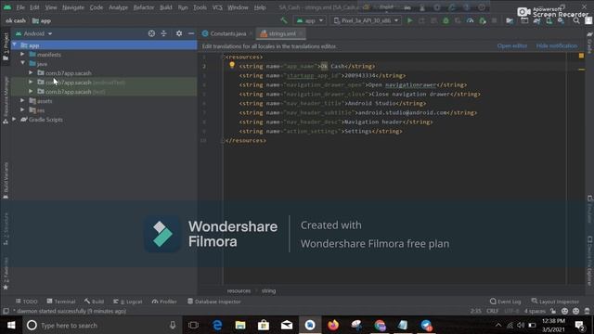The height and width of the screenshot is (334, 594).
Task: Open the app run configuration dropdown
Action: tap(310, 20)
